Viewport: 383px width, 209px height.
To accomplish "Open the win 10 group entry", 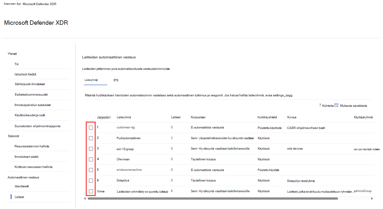I will coord(125,149).
